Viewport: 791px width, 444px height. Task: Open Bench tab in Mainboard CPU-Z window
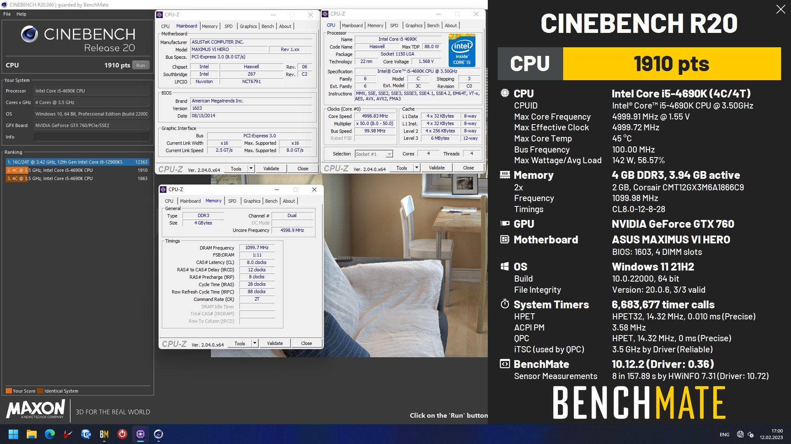pyautogui.click(x=267, y=26)
